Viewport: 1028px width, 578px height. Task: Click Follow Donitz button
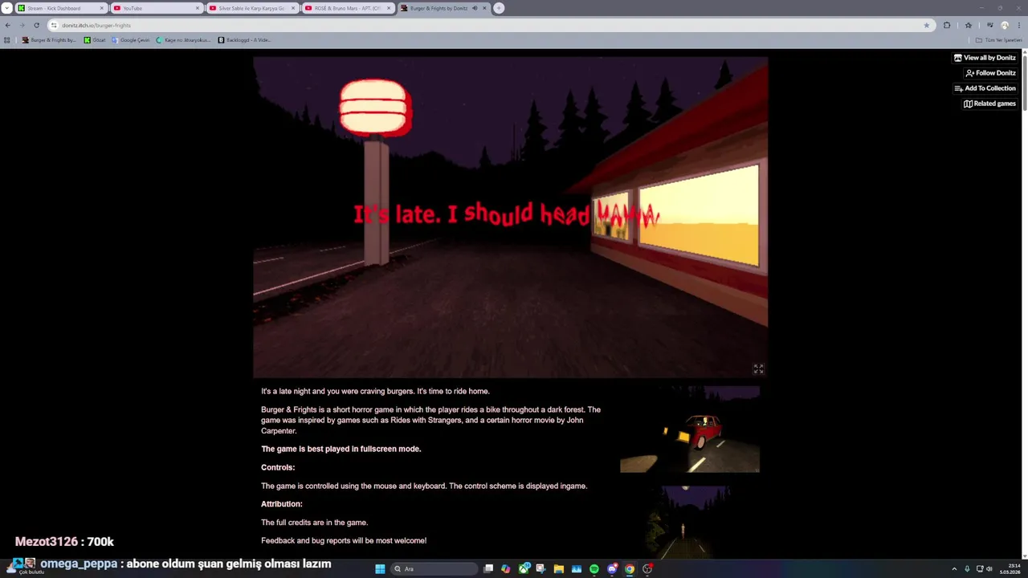tap(990, 73)
